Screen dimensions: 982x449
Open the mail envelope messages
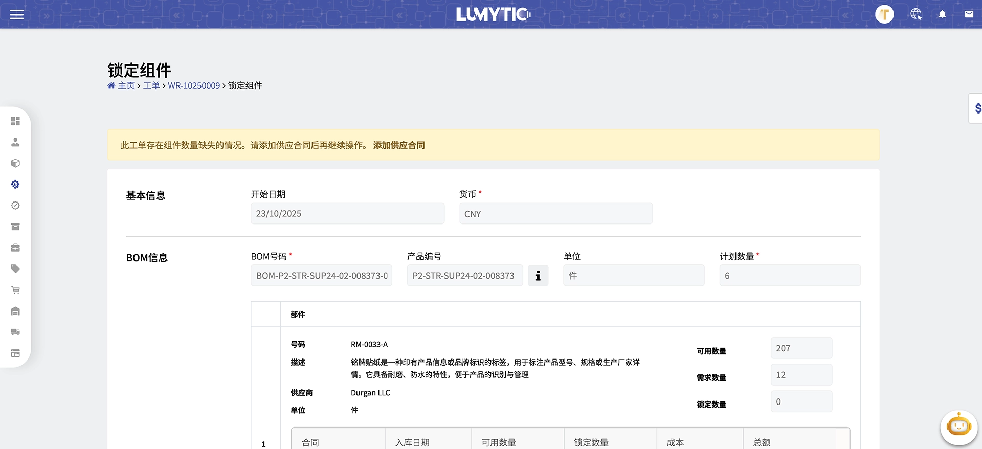tap(969, 14)
